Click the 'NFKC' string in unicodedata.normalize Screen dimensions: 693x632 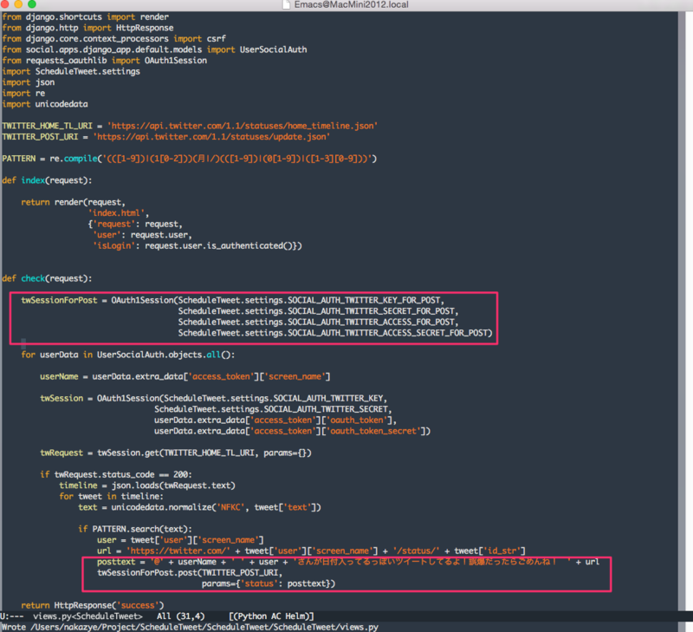(x=230, y=507)
